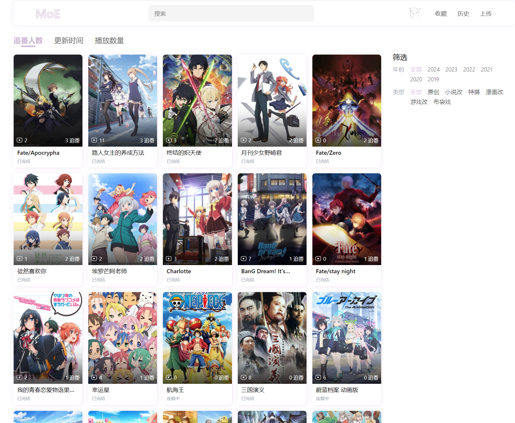
Task: Sort by 追番人数 tab
Action: tap(28, 41)
